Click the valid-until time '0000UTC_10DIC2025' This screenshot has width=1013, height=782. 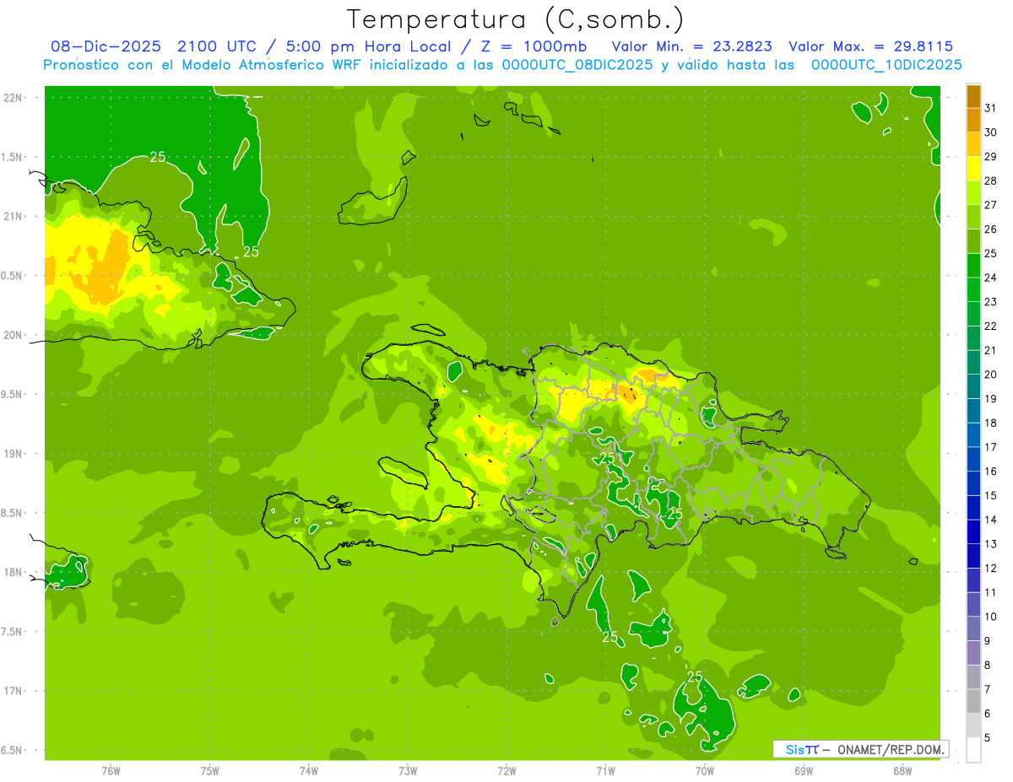point(886,65)
